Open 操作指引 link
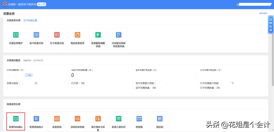This screenshot has height=132, width=274. click(263, 13)
